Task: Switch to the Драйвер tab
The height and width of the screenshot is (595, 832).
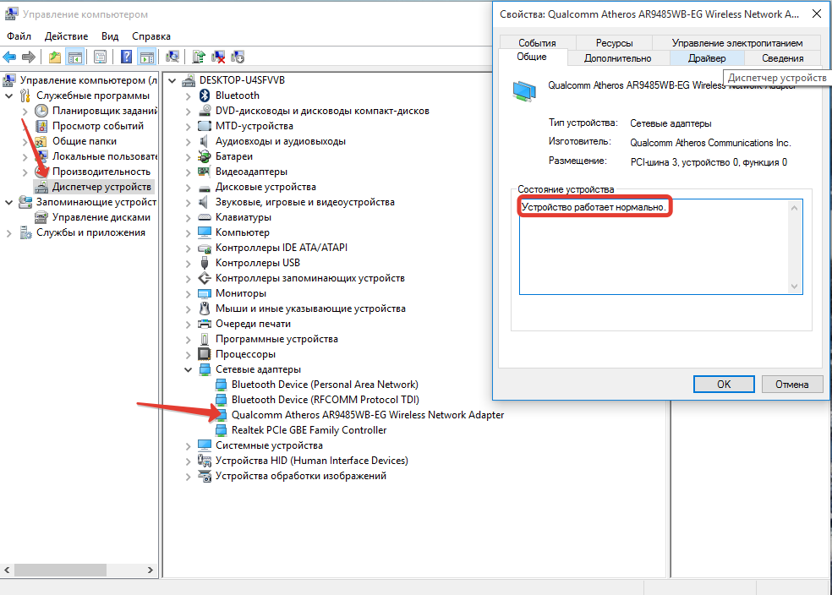Action: (x=706, y=58)
